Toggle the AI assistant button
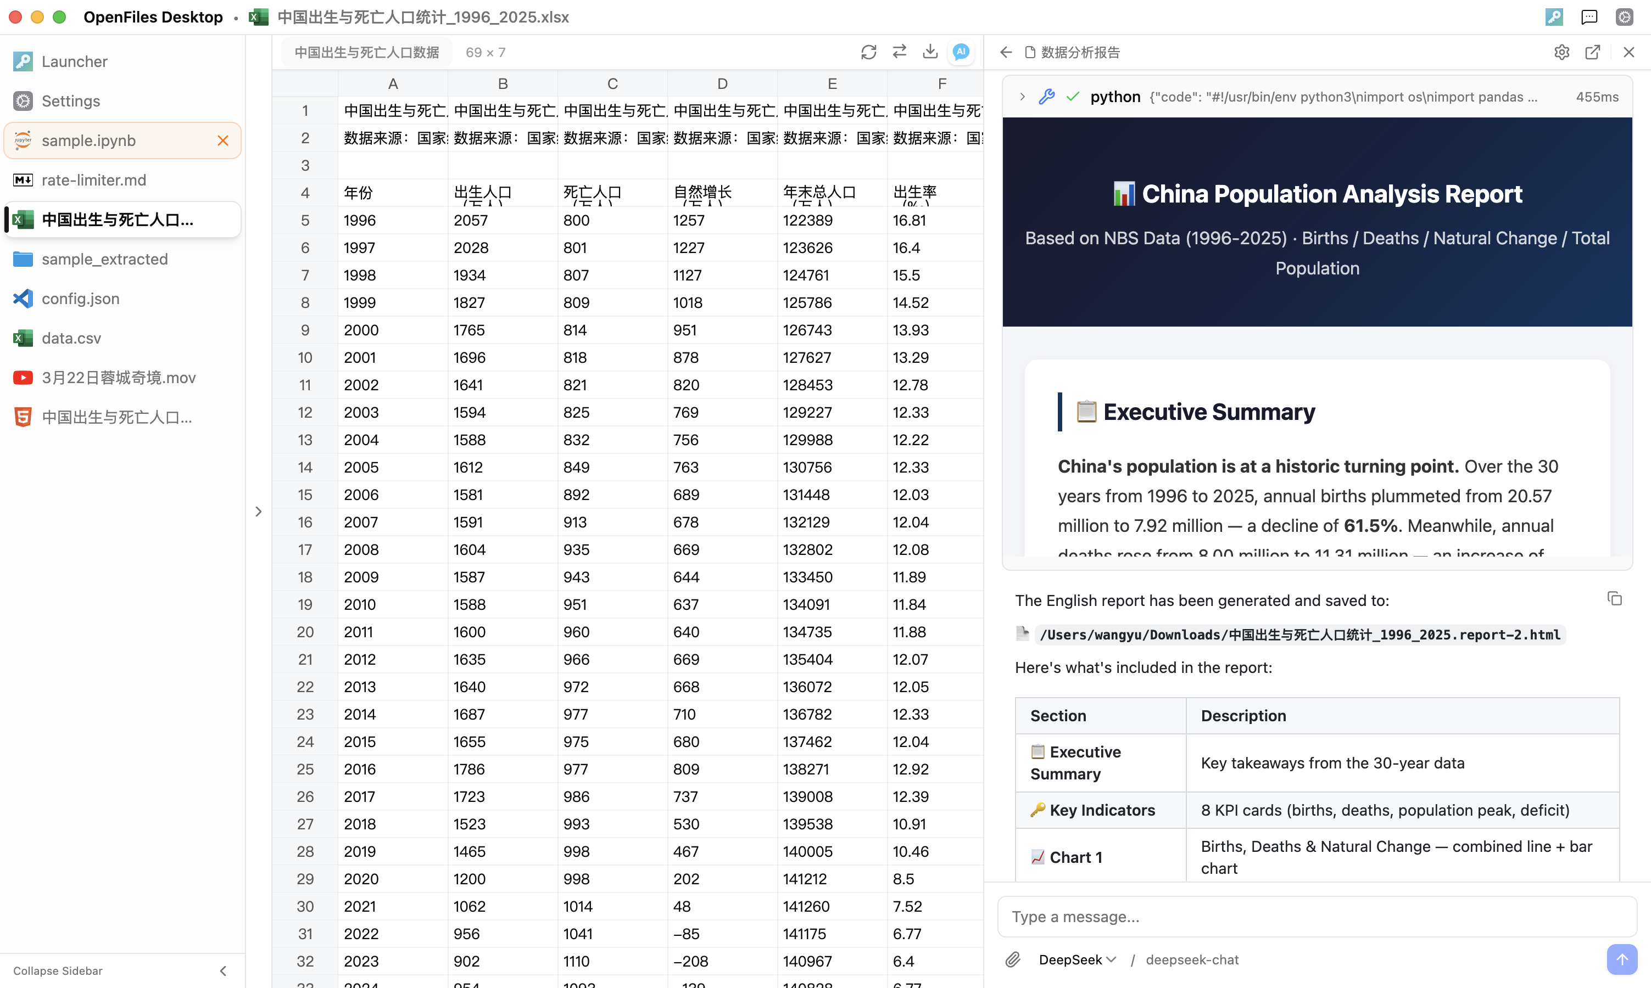 961,52
